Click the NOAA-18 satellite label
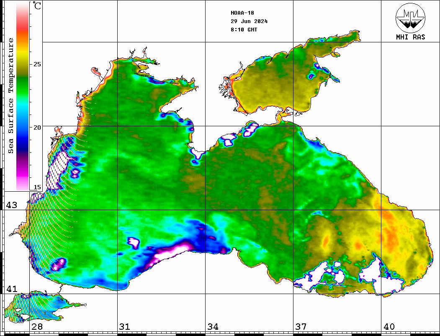The height and width of the screenshot is (336, 440). pyautogui.click(x=242, y=13)
